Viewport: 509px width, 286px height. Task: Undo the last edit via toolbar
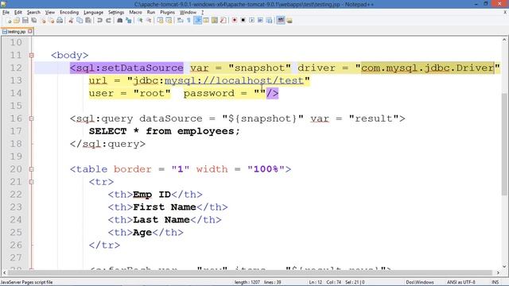click(x=99, y=21)
